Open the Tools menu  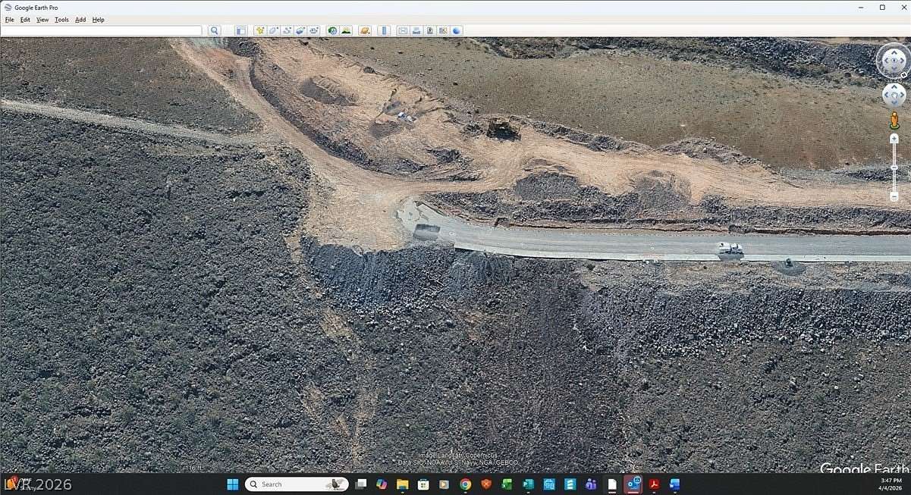[61, 19]
